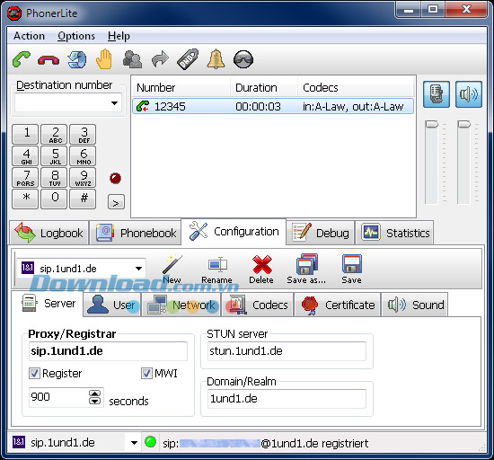The height and width of the screenshot is (460, 494).
Task: Adjust the microphone volume slider
Action: [431, 124]
